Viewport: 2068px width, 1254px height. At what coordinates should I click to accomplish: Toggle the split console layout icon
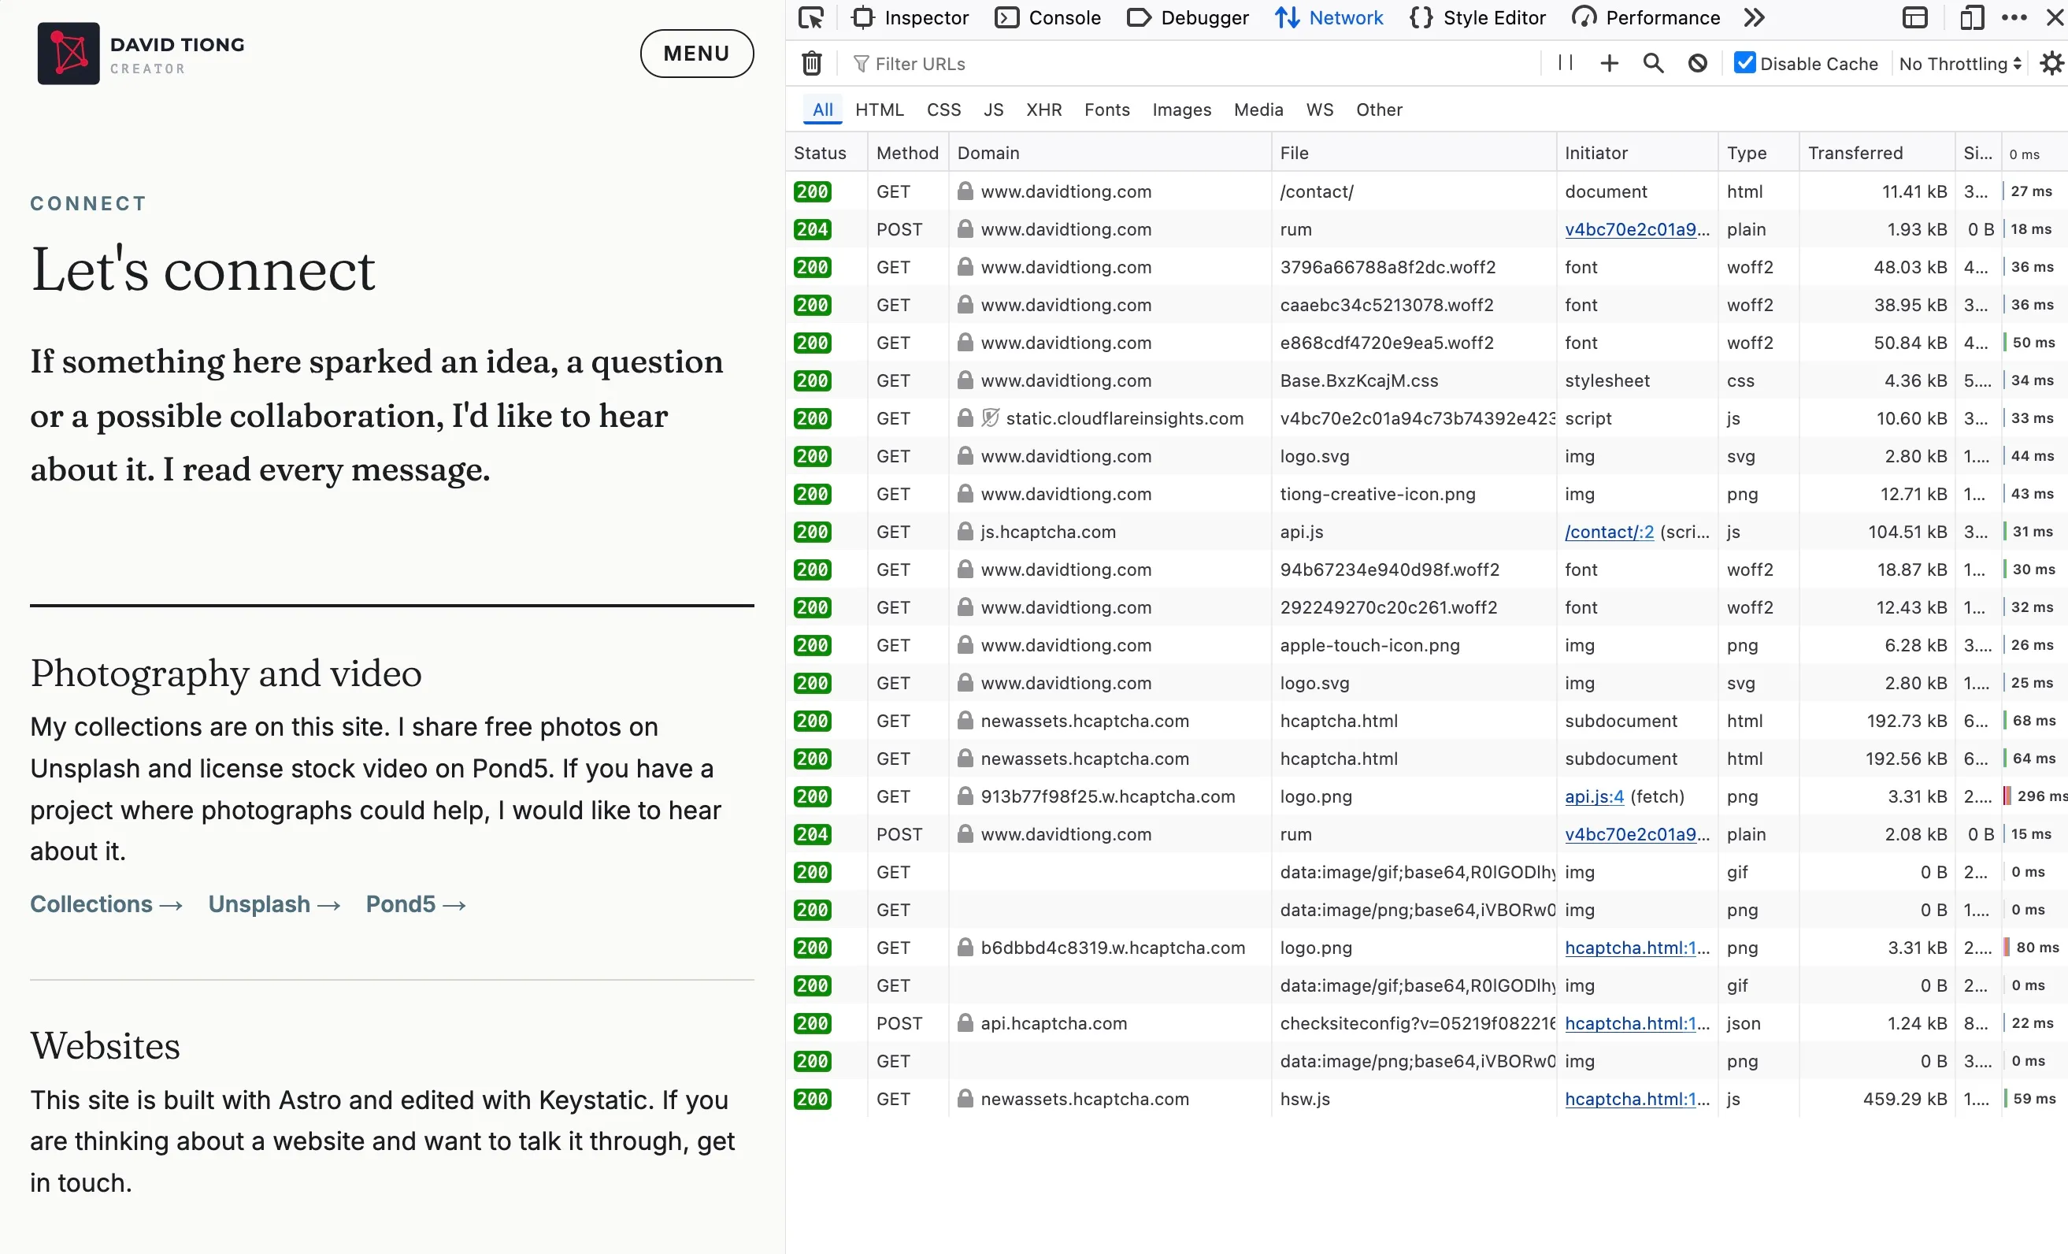pos(1914,17)
